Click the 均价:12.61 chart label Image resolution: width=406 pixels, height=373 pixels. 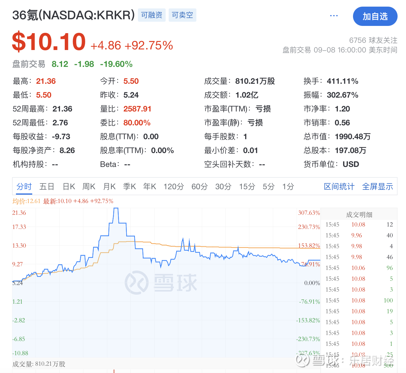click(27, 201)
